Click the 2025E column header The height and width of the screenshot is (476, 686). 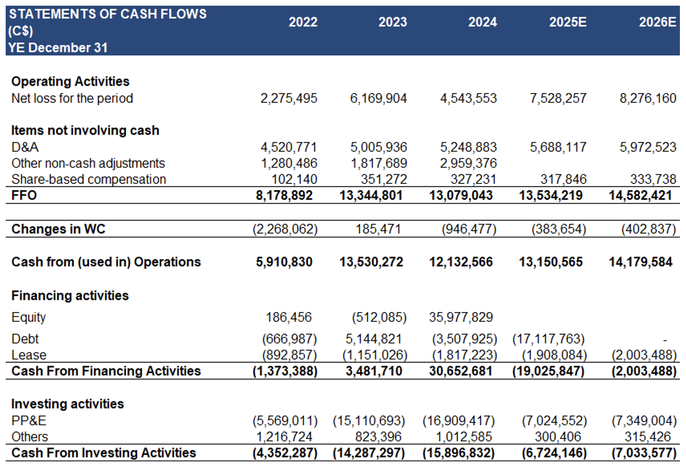(x=567, y=22)
